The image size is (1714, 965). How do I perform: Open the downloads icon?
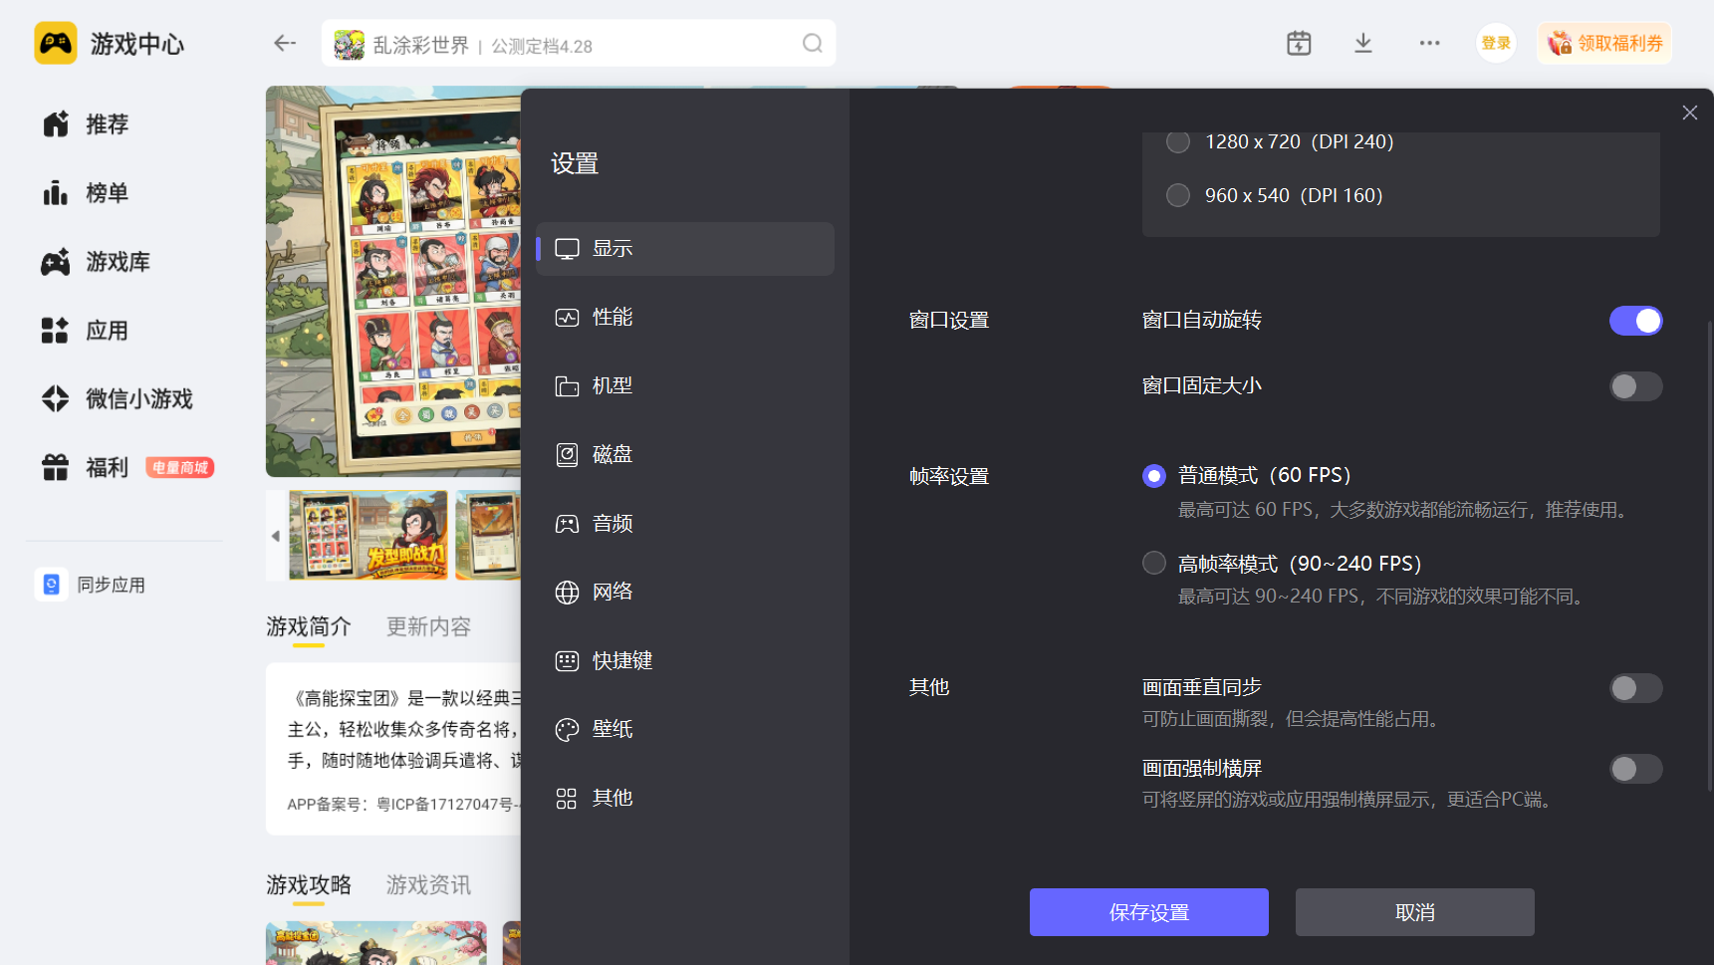(x=1363, y=43)
